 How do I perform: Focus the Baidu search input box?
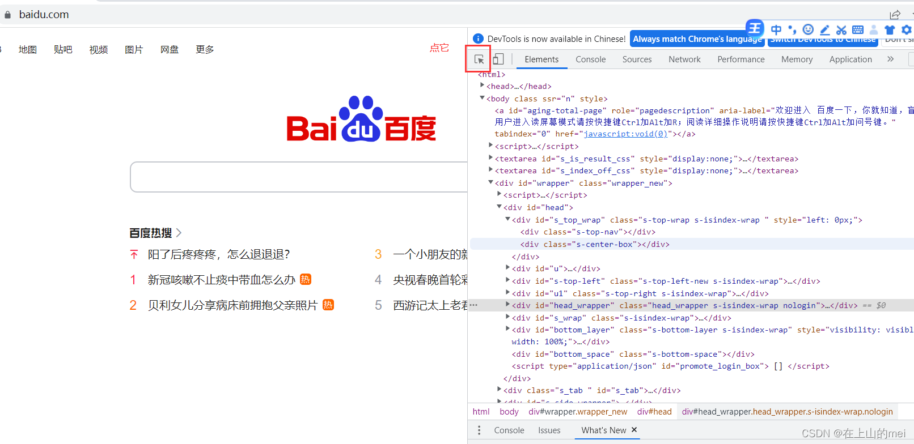299,177
